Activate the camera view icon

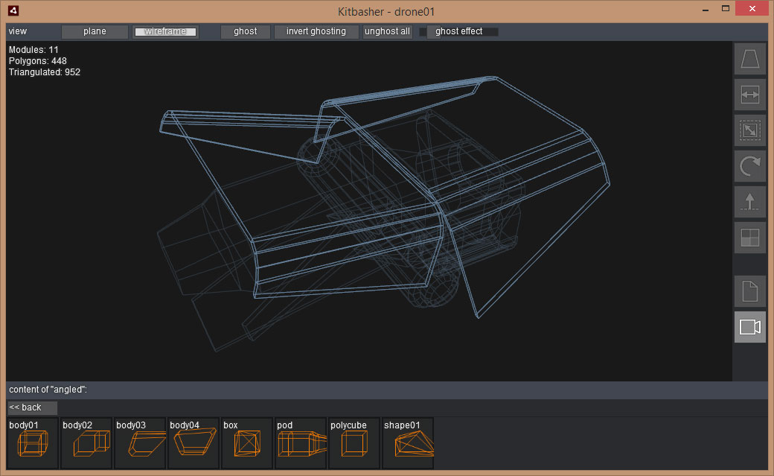pos(749,327)
